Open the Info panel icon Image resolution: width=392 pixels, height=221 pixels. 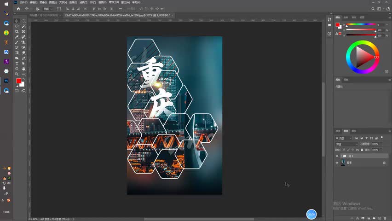[329, 34]
